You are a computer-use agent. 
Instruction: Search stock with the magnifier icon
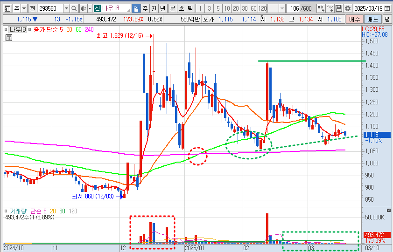[74, 8]
